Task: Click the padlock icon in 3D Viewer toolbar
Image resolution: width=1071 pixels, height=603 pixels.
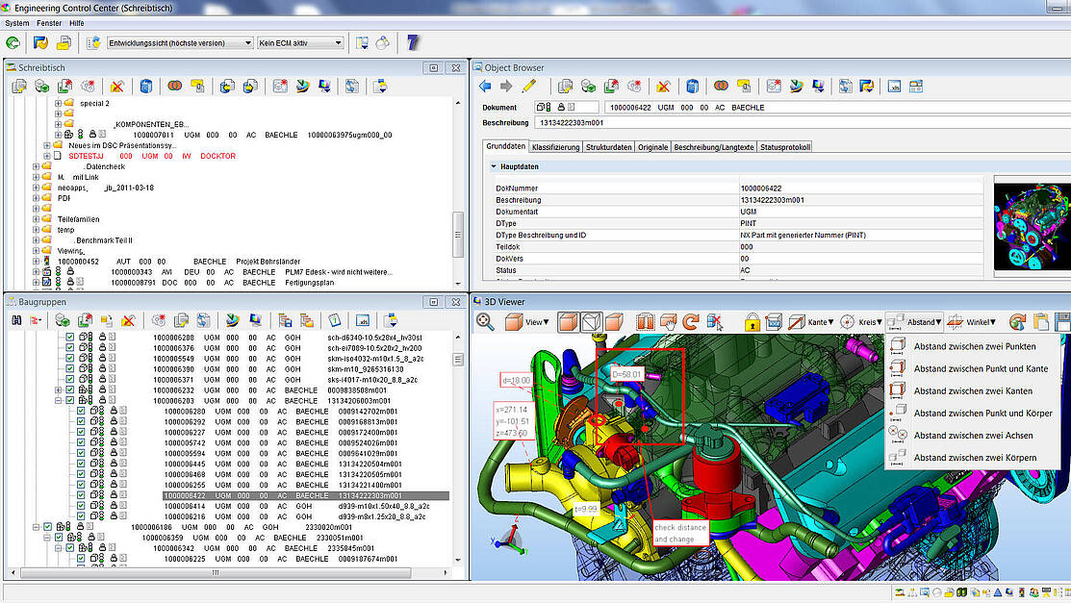Action: pyautogui.click(x=752, y=321)
